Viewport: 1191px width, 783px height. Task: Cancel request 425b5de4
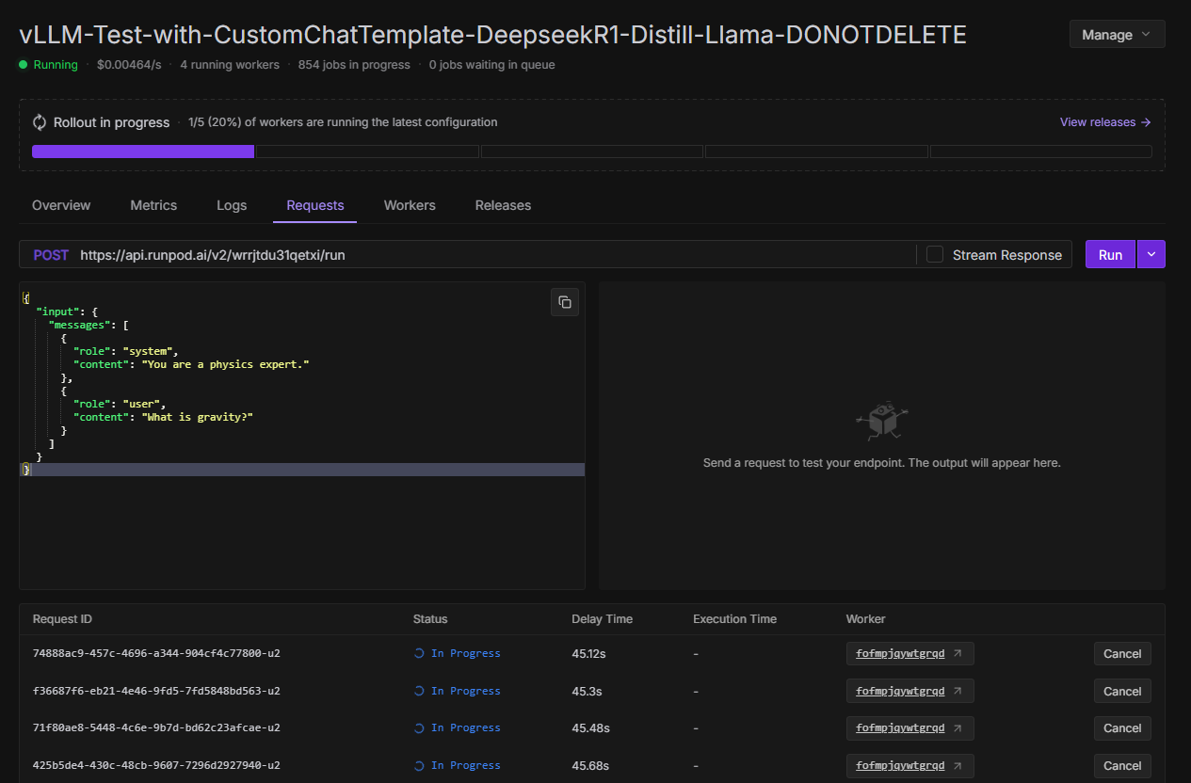(1122, 766)
